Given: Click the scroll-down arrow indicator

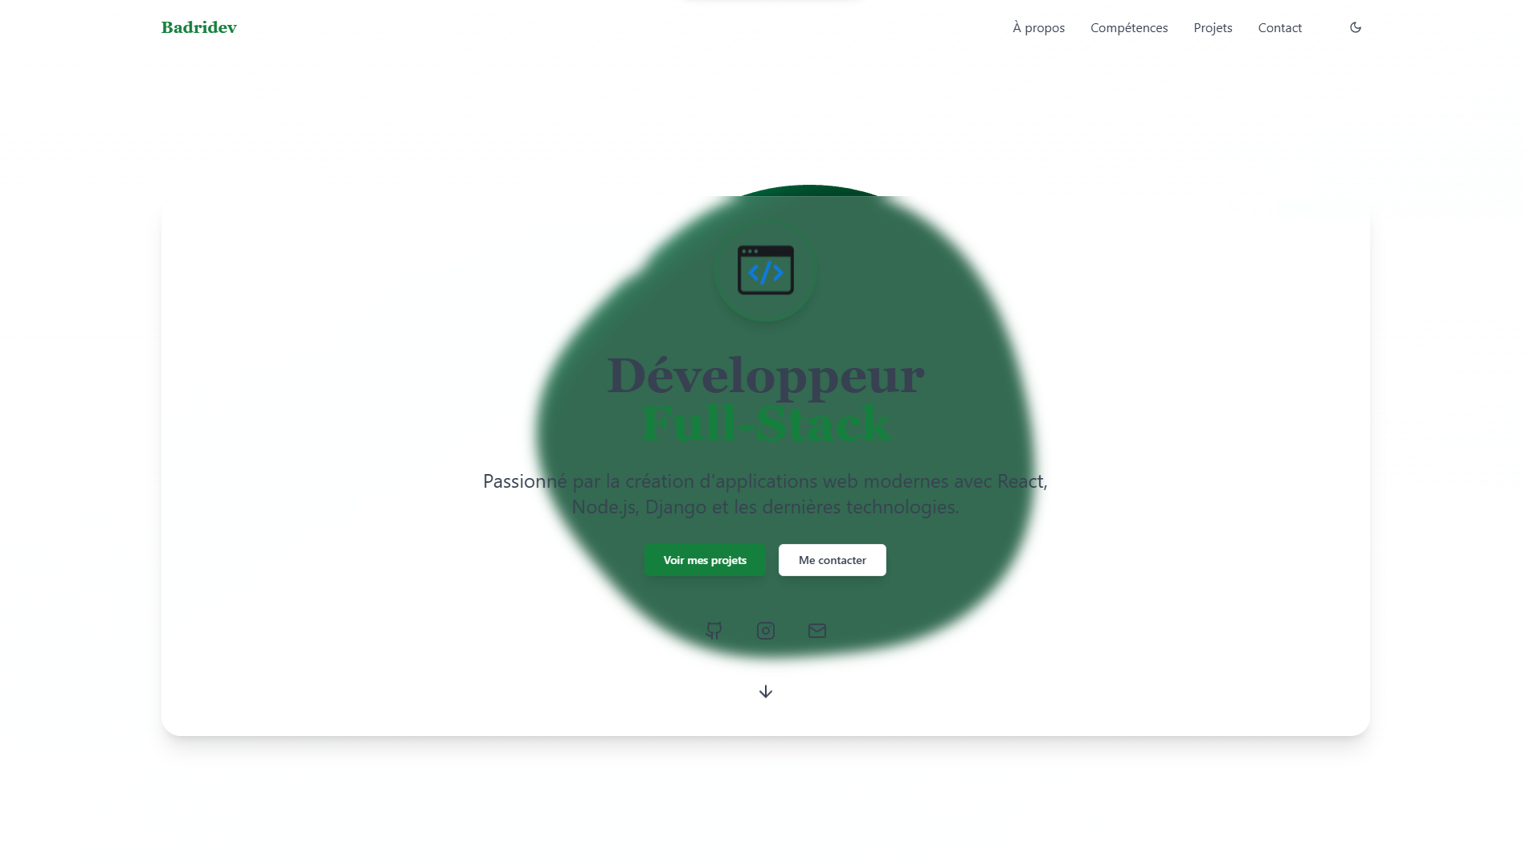Looking at the screenshot, I should point(765,691).
